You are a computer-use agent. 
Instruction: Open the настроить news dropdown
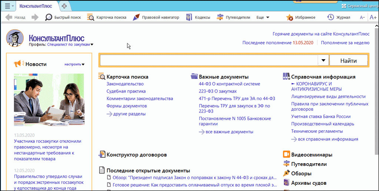[74, 64]
